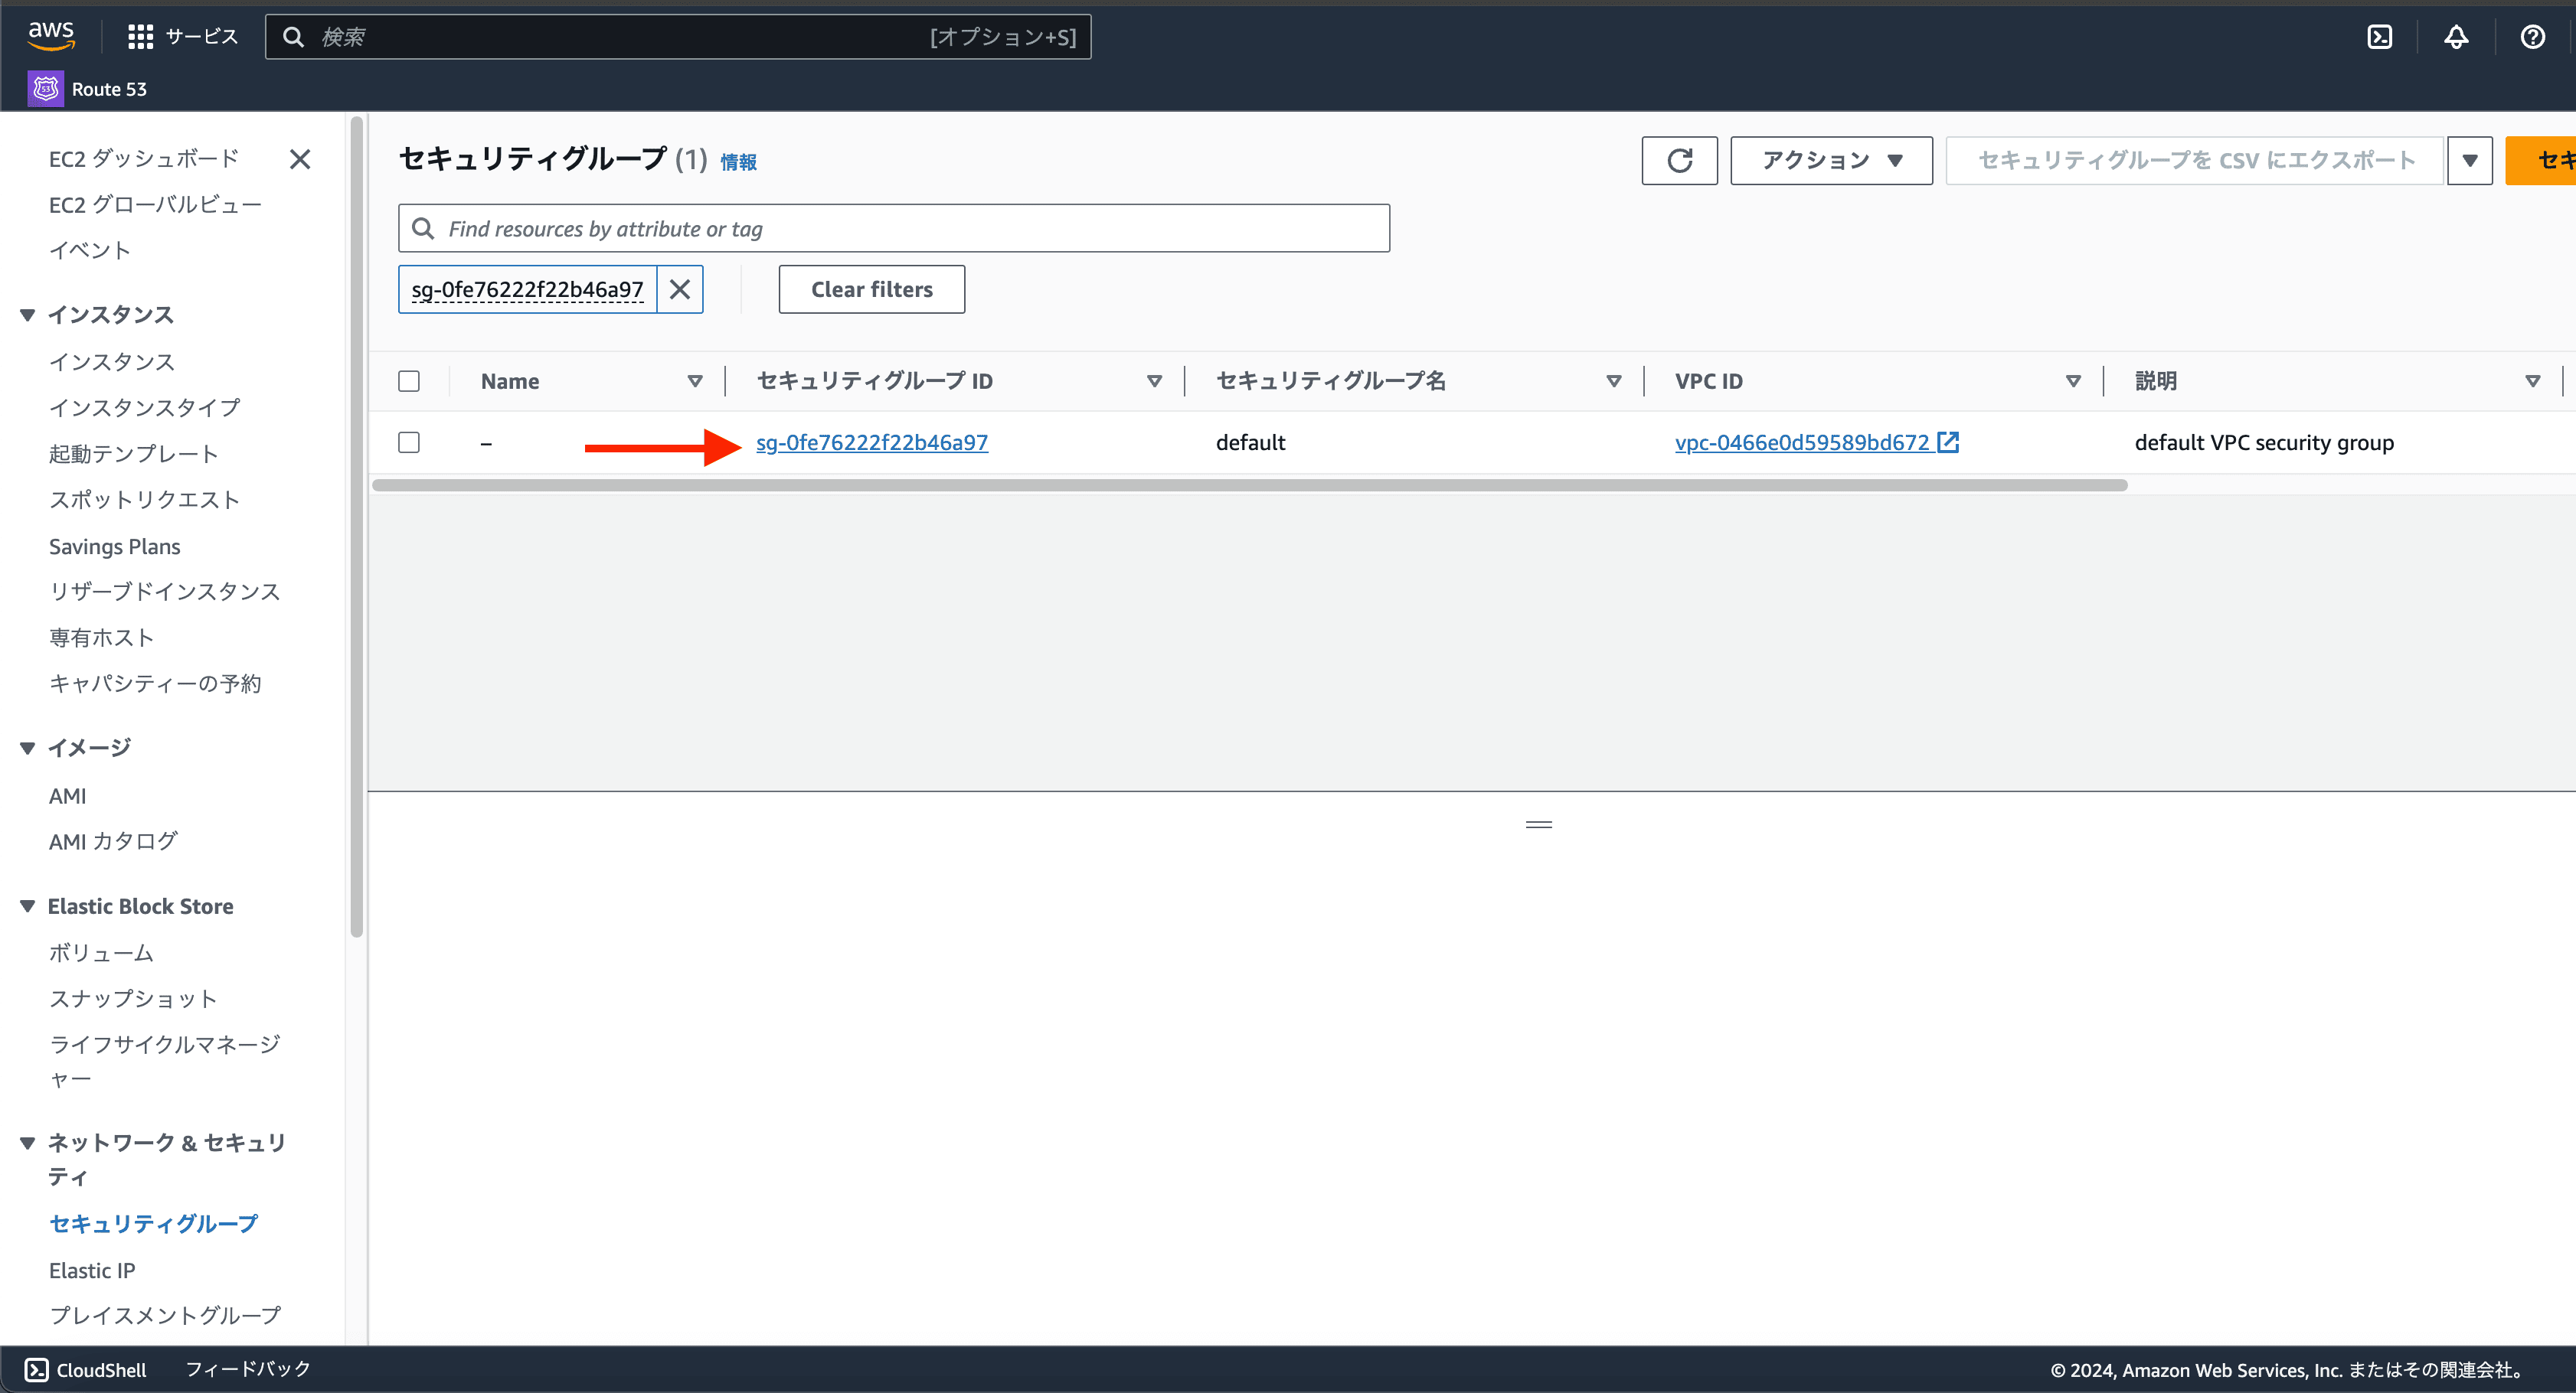Select all security groups checkbox

point(409,380)
